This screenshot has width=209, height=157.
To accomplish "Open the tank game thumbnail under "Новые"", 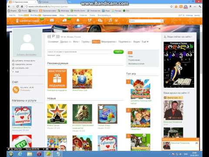I will (57, 114).
